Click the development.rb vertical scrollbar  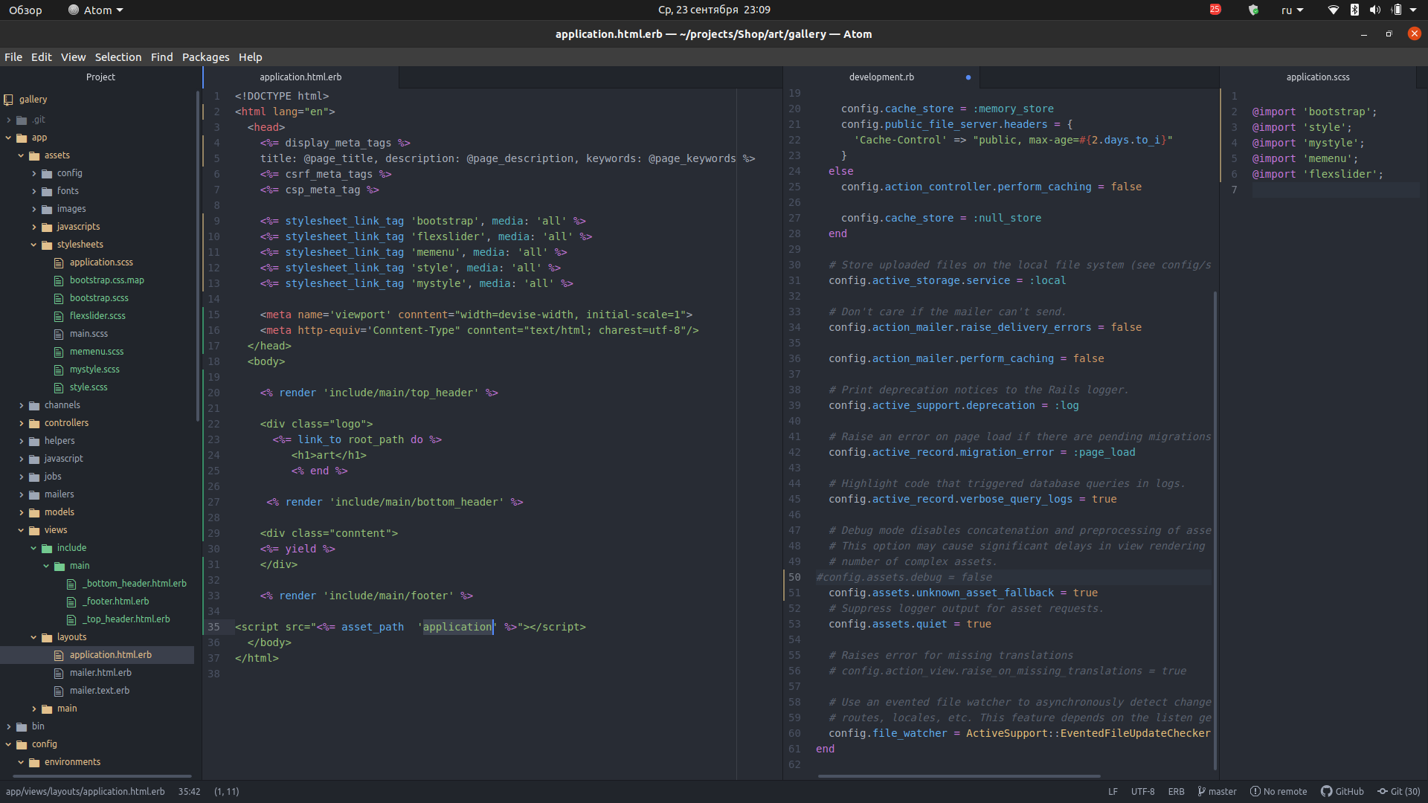coord(1215,531)
